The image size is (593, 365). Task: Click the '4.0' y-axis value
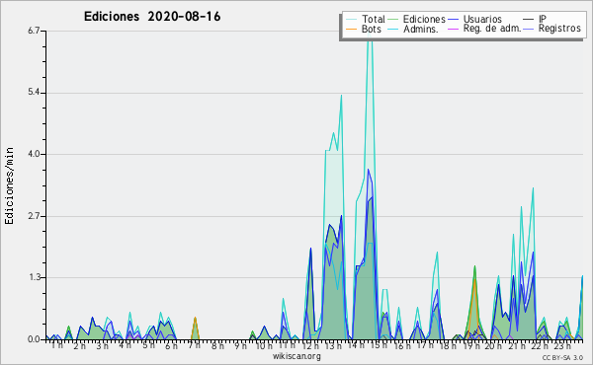coord(34,154)
